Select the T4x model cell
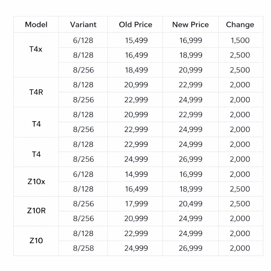 click(x=36, y=49)
